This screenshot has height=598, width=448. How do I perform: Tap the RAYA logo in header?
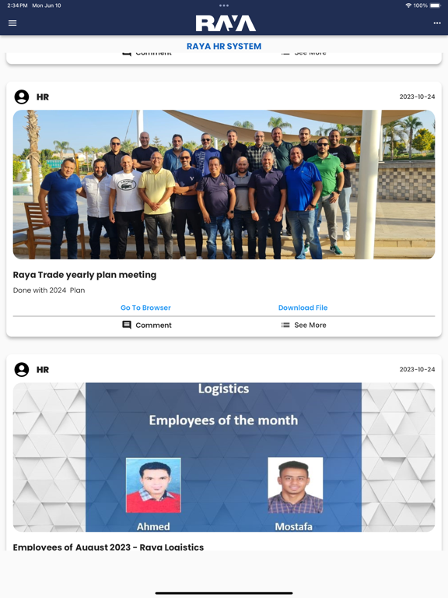(x=225, y=23)
